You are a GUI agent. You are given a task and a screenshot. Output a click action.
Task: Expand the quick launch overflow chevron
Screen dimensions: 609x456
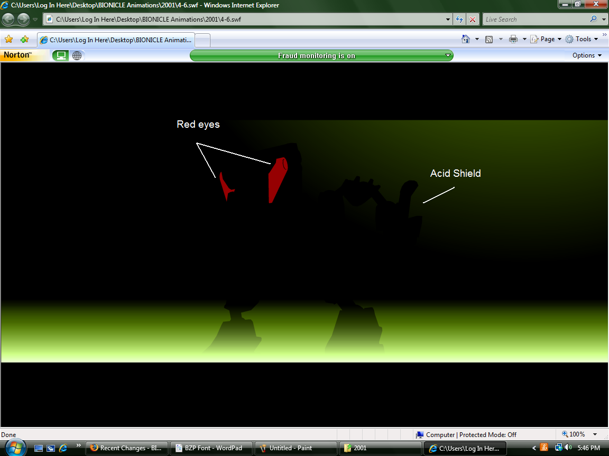78,445
